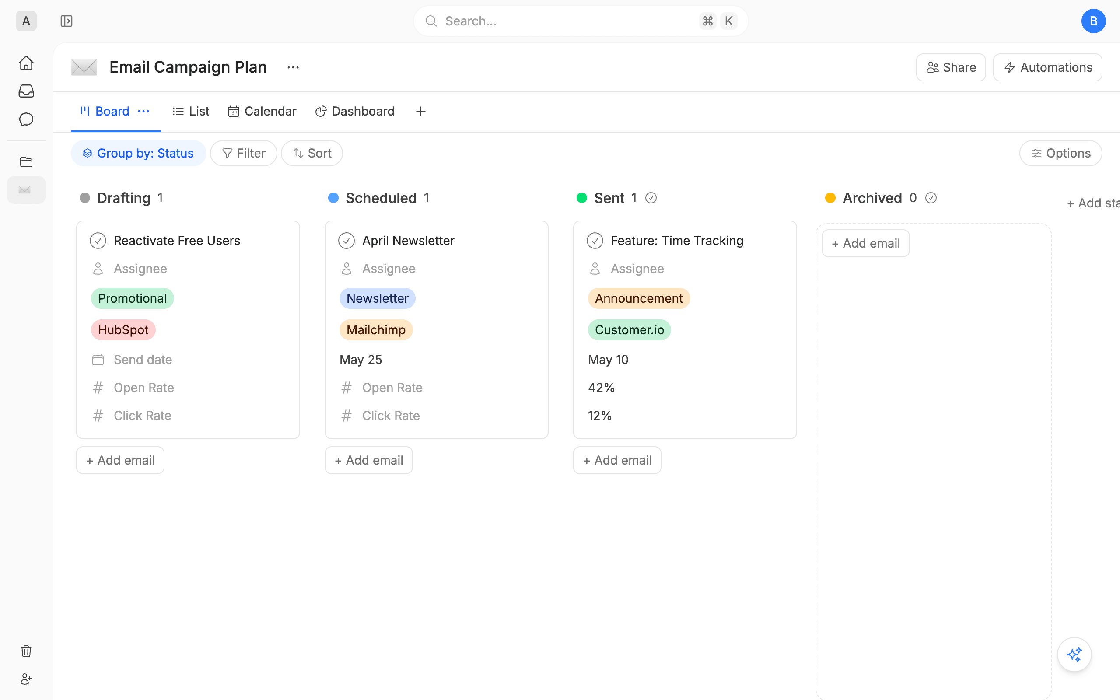1120x700 pixels.
Task: Focus the Search input field
Action: click(581, 21)
